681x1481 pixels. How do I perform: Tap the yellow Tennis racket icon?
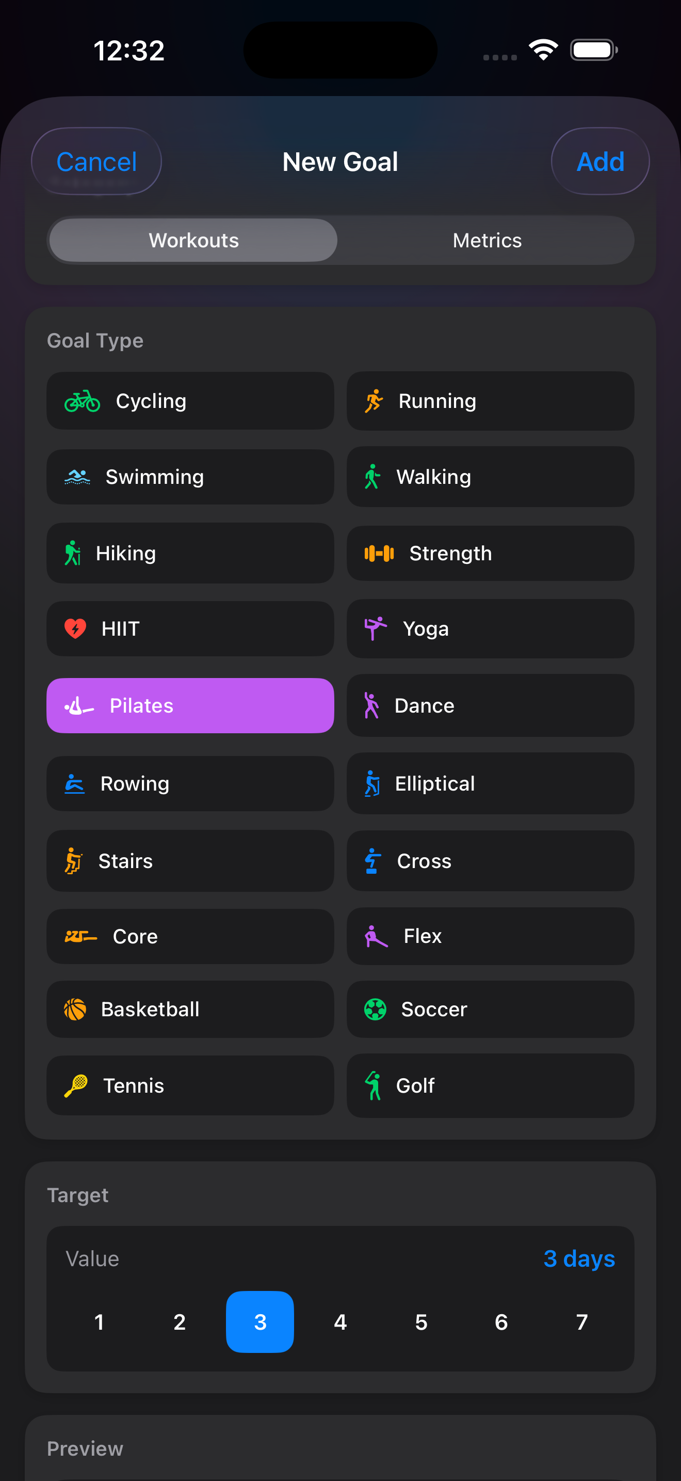tap(76, 1086)
